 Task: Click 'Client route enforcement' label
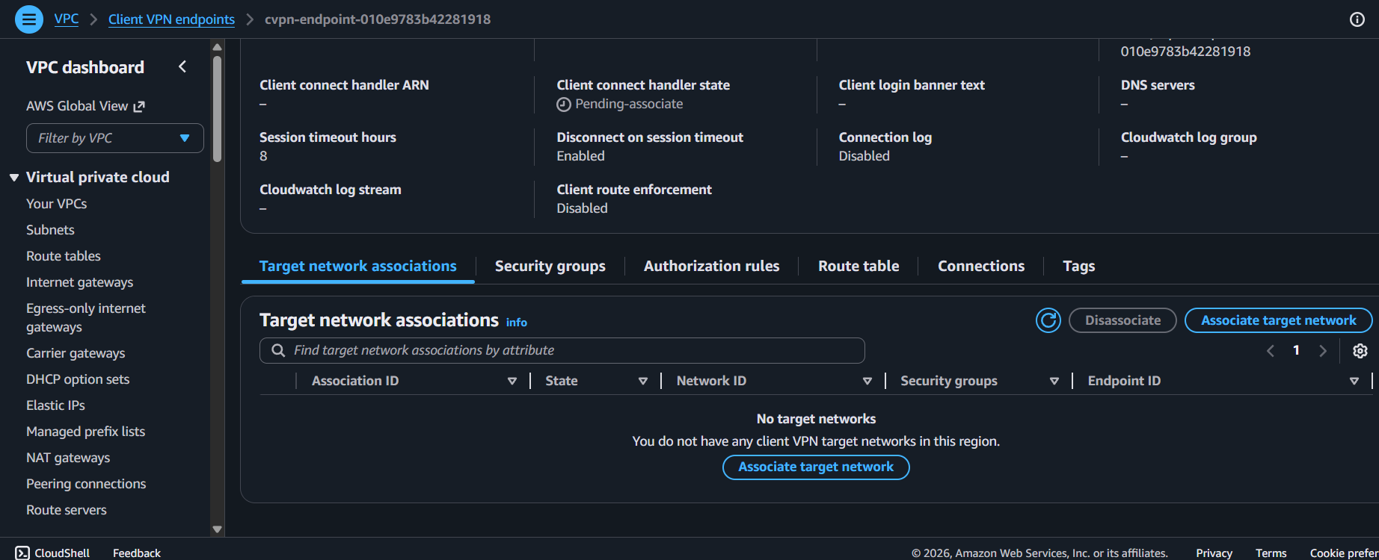point(634,190)
